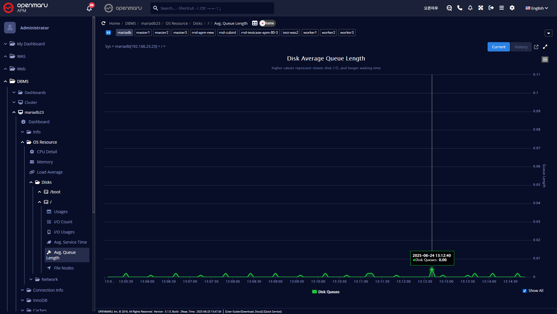Click the refresh icon beside Home breadcrumb
The image size is (557, 314).
103,23
